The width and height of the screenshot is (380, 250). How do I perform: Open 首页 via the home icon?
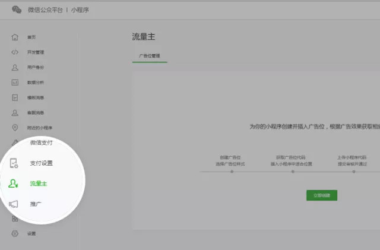(x=15, y=37)
